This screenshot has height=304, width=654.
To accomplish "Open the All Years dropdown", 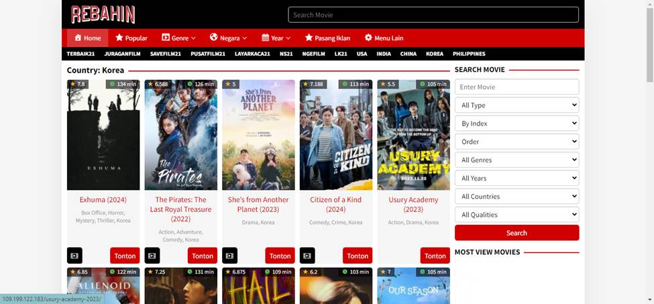I will point(516,178).
